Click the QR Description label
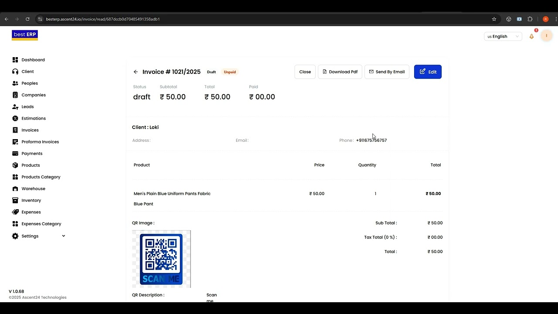Viewport: 558px width, 314px height. tap(148, 295)
